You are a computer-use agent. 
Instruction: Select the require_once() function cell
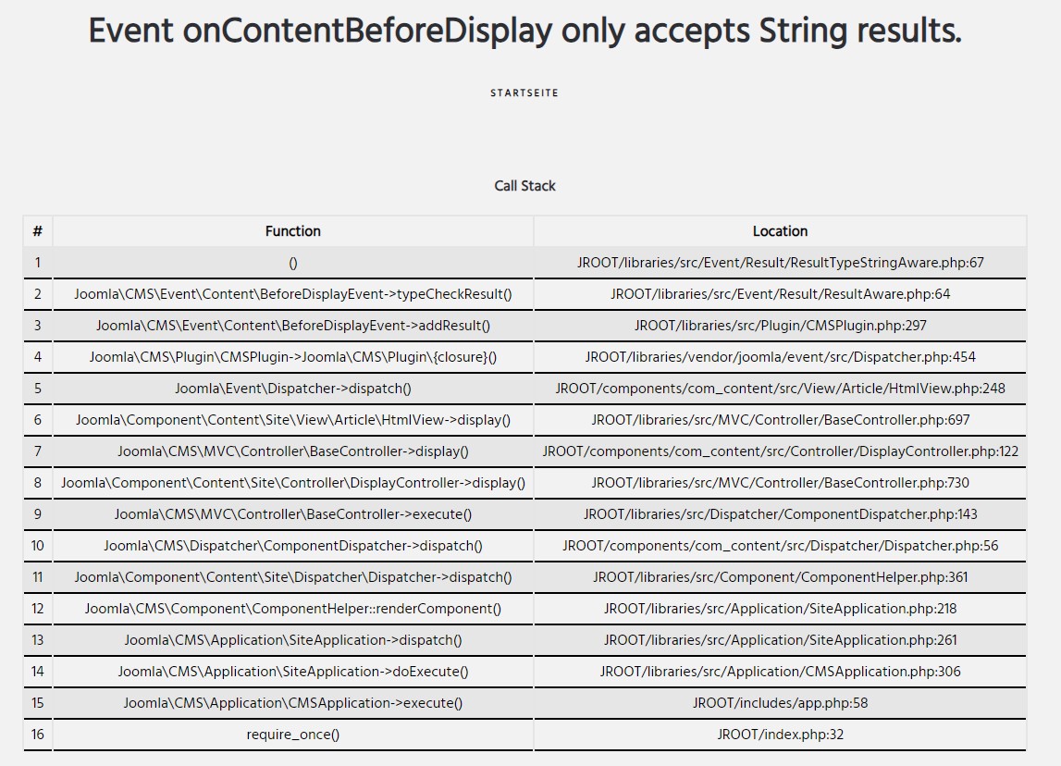[x=292, y=735]
